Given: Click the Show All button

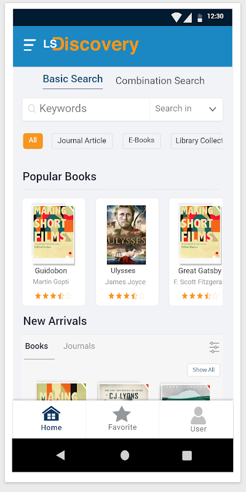Looking at the screenshot, I should tap(204, 370).
